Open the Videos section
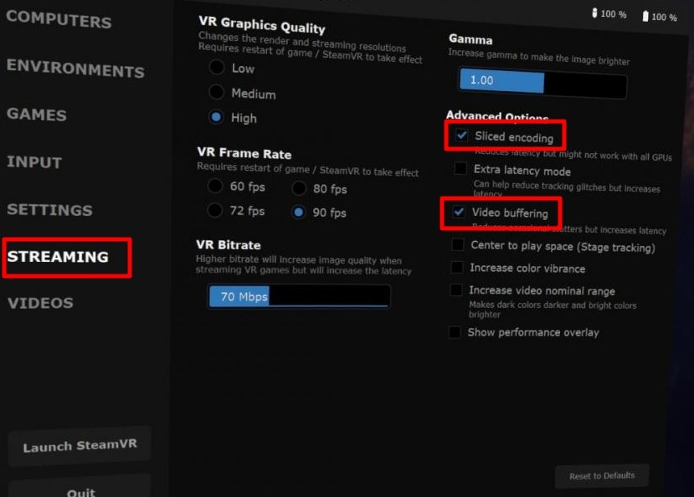This screenshot has width=694, height=497. tap(40, 303)
